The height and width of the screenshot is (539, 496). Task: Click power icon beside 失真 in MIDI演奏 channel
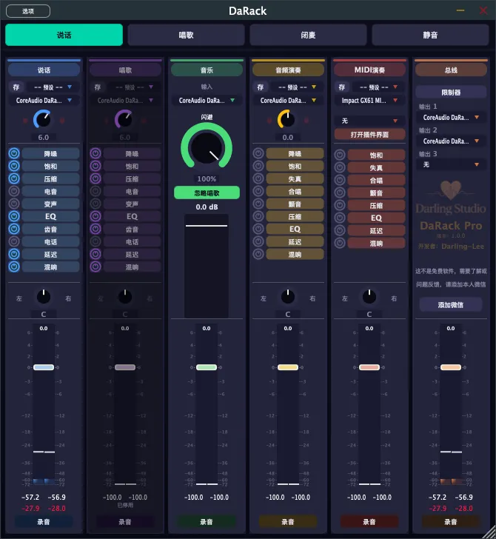tap(340, 167)
